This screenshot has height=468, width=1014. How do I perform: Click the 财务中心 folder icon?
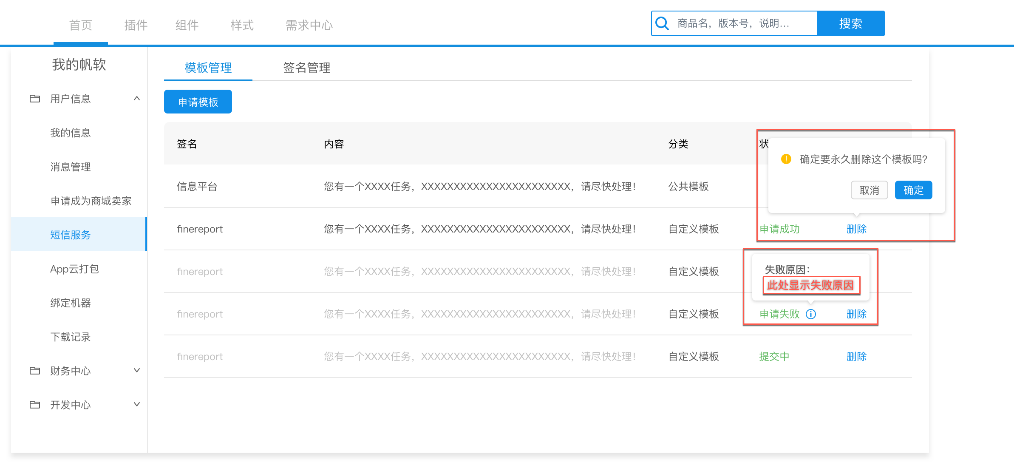pyautogui.click(x=35, y=371)
